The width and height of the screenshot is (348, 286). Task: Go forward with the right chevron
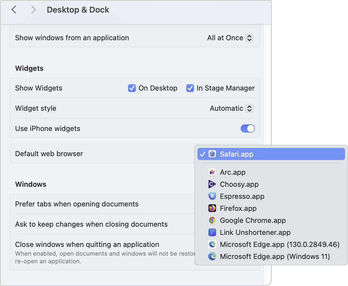(x=33, y=10)
